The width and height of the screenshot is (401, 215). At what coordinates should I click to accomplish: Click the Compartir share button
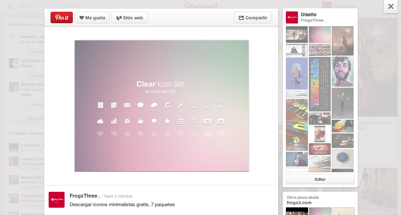pos(253,18)
